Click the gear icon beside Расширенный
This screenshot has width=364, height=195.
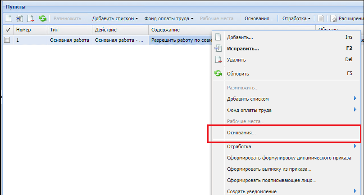click(334, 18)
